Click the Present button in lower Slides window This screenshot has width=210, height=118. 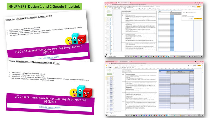(x=195, y=65)
